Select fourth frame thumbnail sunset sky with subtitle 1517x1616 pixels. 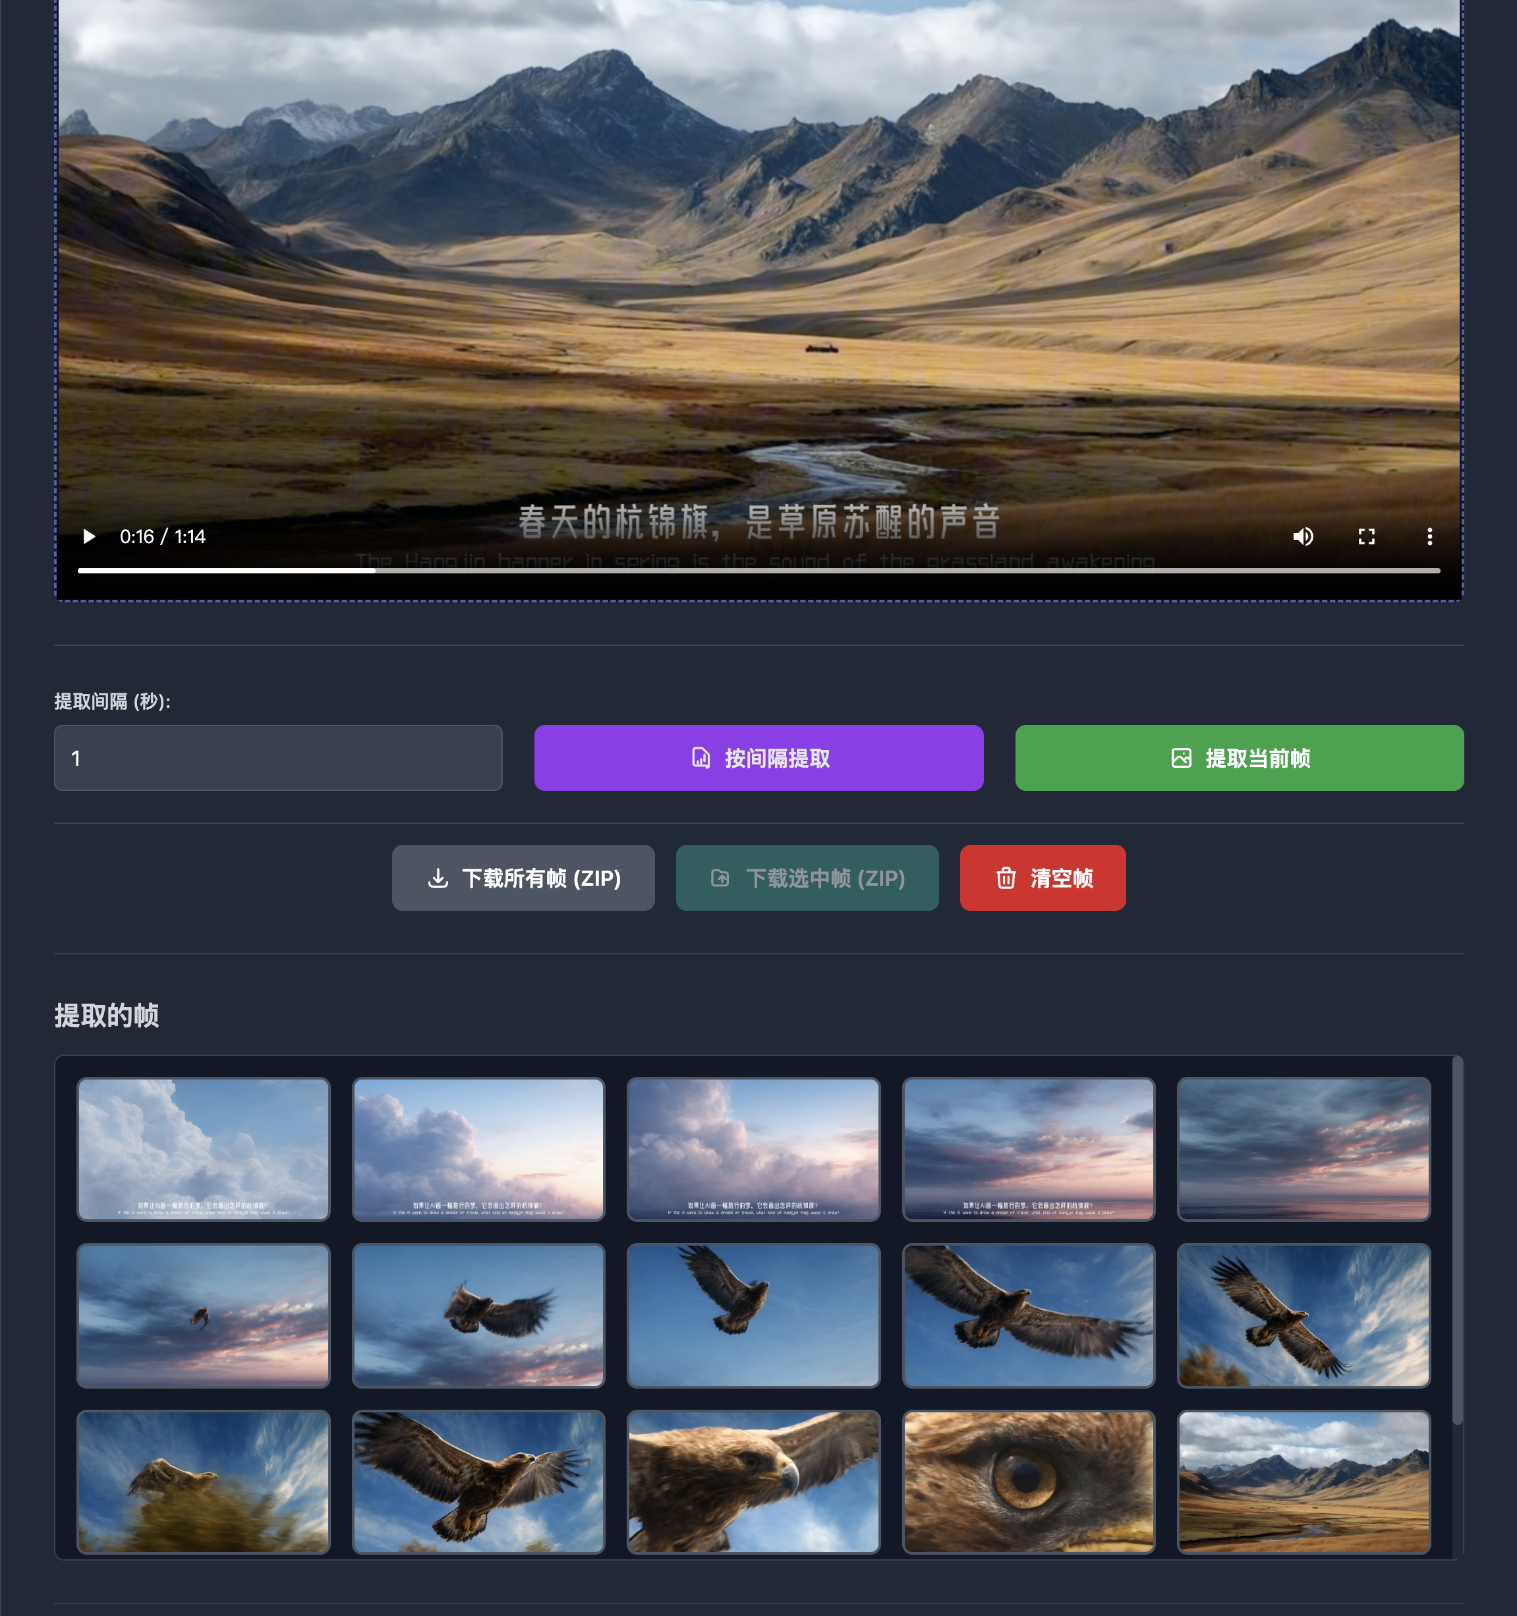click(1029, 1149)
